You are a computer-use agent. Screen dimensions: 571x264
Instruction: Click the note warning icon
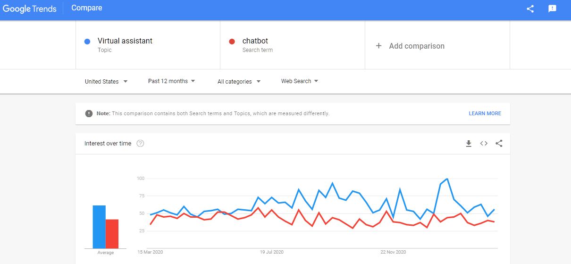click(89, 113)
